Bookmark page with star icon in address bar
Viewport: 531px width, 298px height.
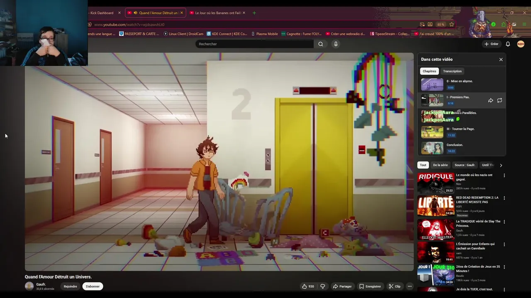[x=451, y=24]
